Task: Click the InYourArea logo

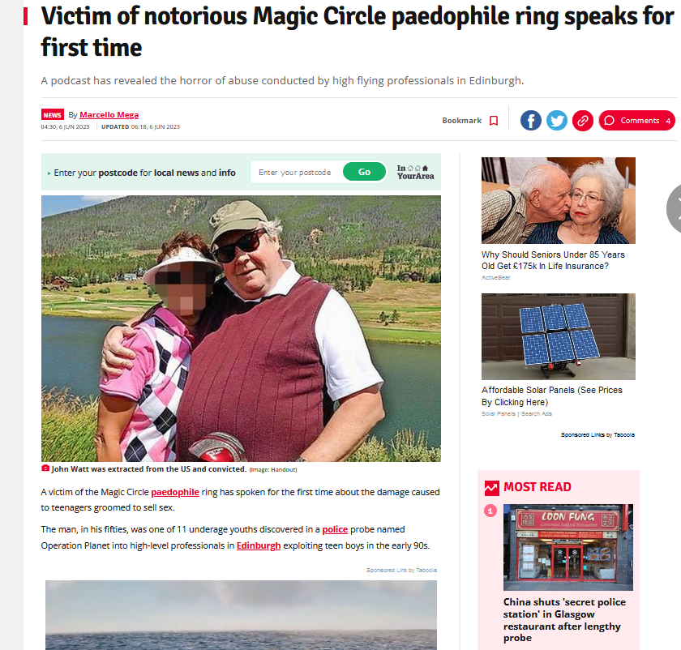Action: (415, 172)
